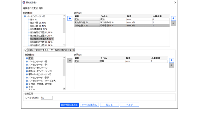This screenshot has height=120, width=199.
Task: Click すべてに適用(A) button
Action: (x=89, y=105)
